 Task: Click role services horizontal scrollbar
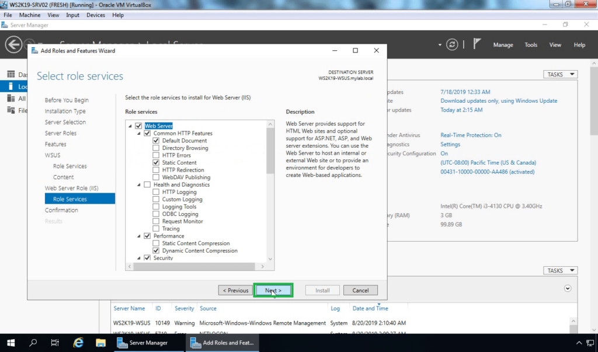point(195,266)
